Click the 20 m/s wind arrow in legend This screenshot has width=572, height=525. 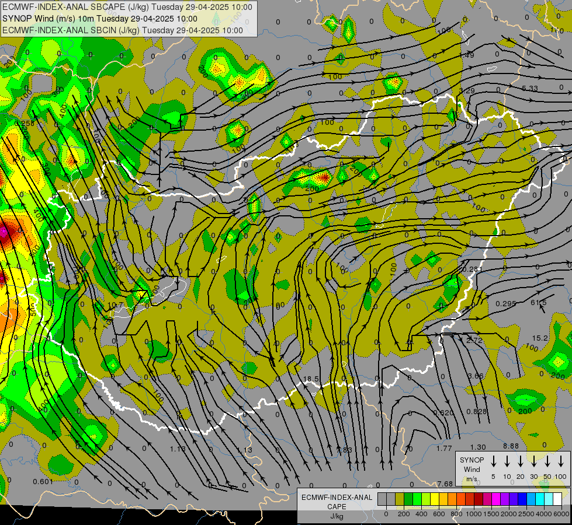point(521,461)
